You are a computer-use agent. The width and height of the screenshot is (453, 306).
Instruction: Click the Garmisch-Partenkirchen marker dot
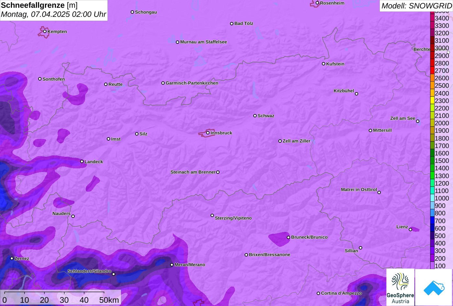pos(163,83)
